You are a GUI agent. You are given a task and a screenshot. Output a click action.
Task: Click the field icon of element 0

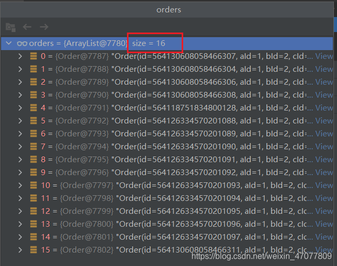point(34,56)
